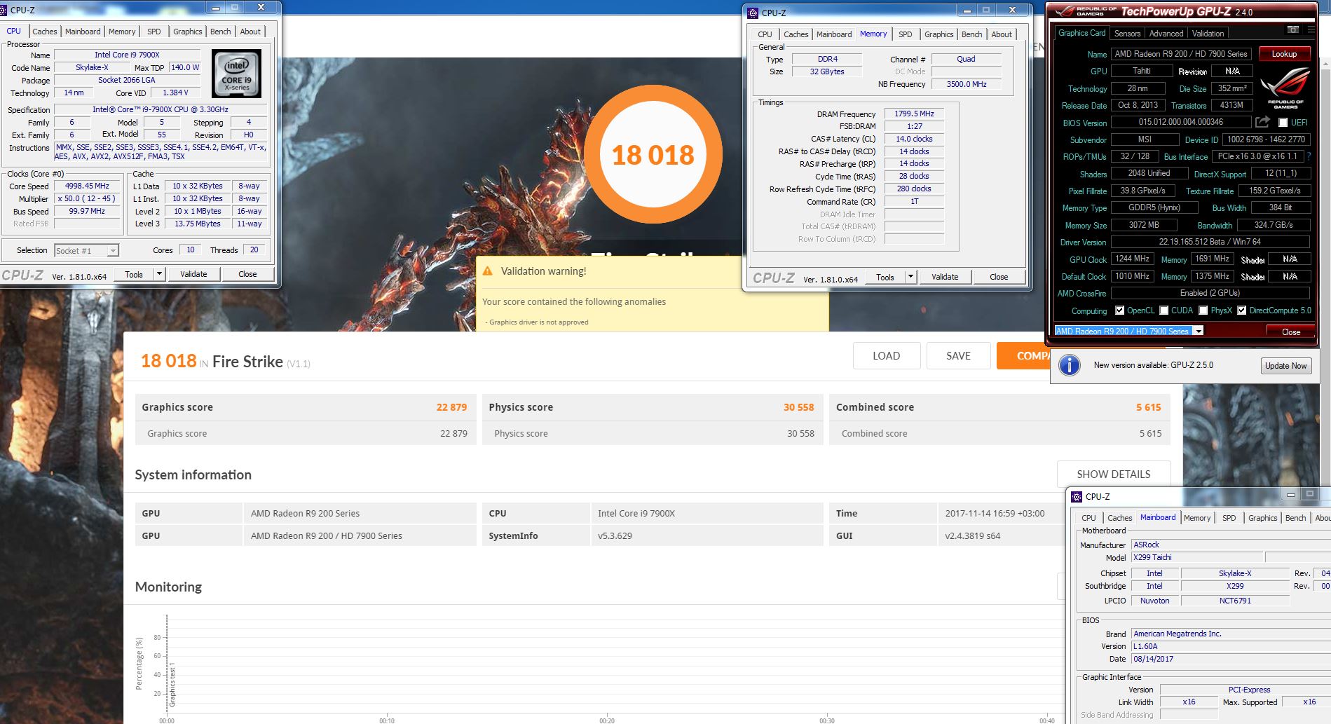This screenshot has width=1331, height=724.
Task: Expand the Tools arrow in the CPU-Z Memory window
Action: (x=910, y=277)
